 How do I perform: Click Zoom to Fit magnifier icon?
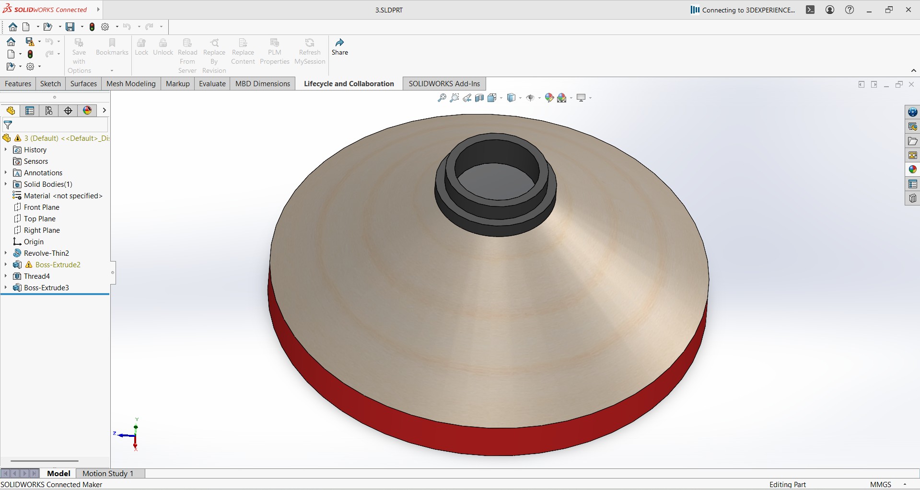pos(442,98)
